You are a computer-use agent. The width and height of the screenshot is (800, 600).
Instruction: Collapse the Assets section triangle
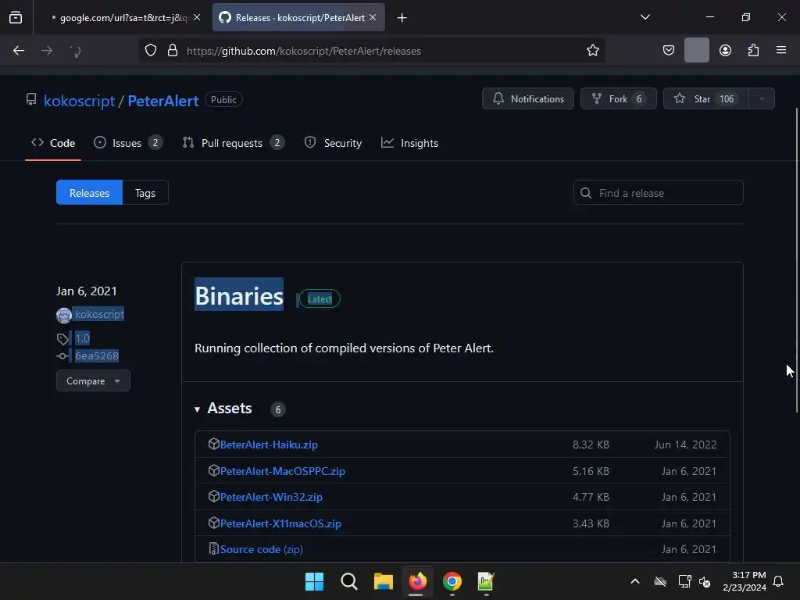[x=198, y=409]
